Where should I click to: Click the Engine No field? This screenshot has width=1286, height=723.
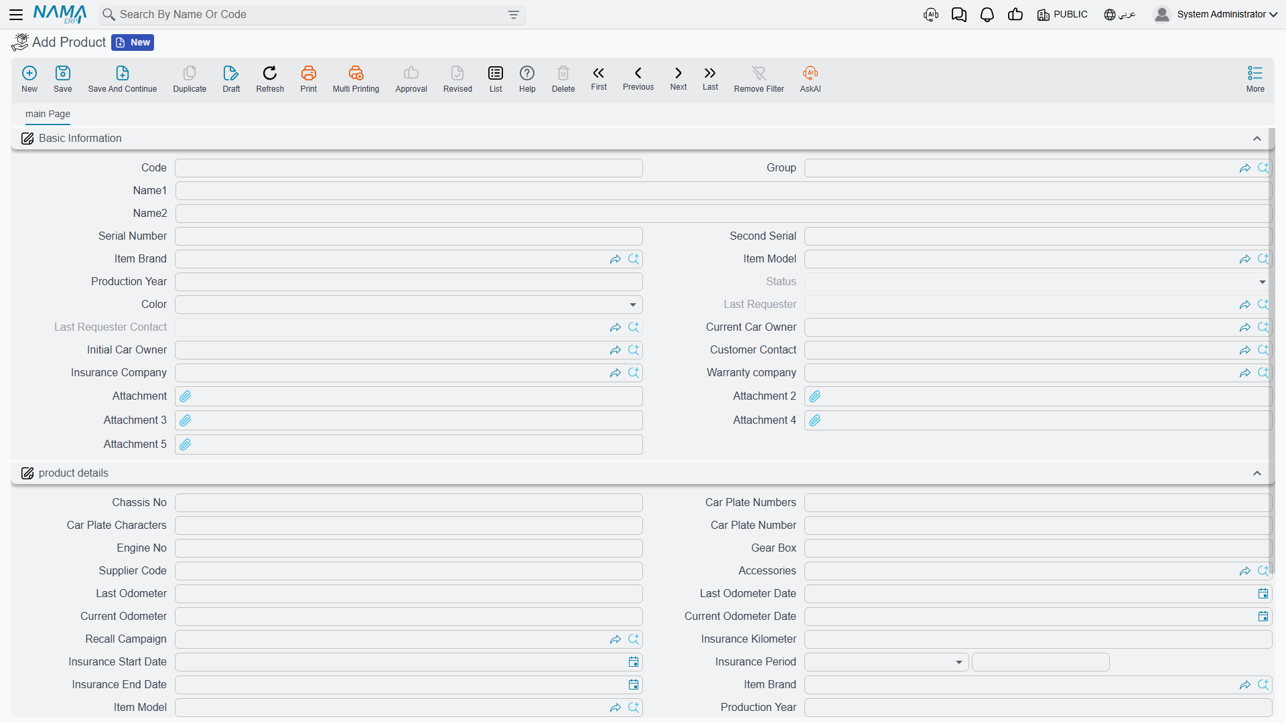409,548
